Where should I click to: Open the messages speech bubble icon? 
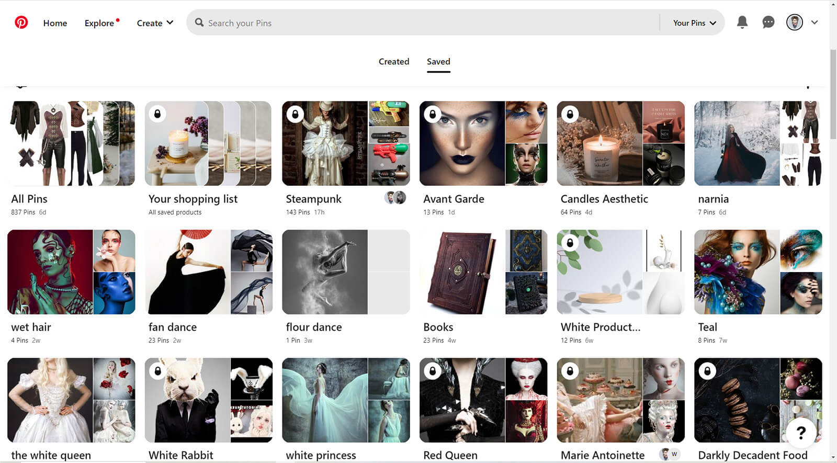pyautogui.click(x=768, y=22)
